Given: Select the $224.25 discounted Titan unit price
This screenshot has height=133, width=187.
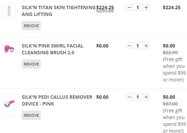Looking at the screenshot, I should click(105, 7).
